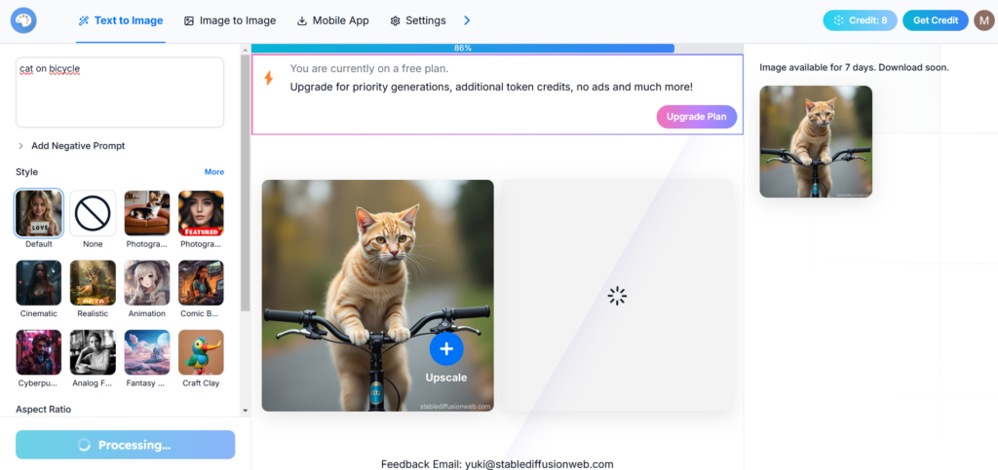The height and width of the screenshot is (470, 998).
Task: Switch to Image to Image tab
Action: coord(230,20)
